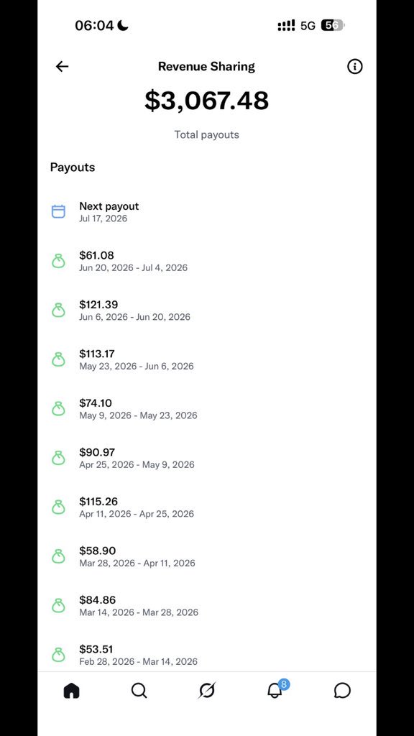Open the info icon beside Revenue Sharing
Screen dimensions: 414x736
pos(355,67)
